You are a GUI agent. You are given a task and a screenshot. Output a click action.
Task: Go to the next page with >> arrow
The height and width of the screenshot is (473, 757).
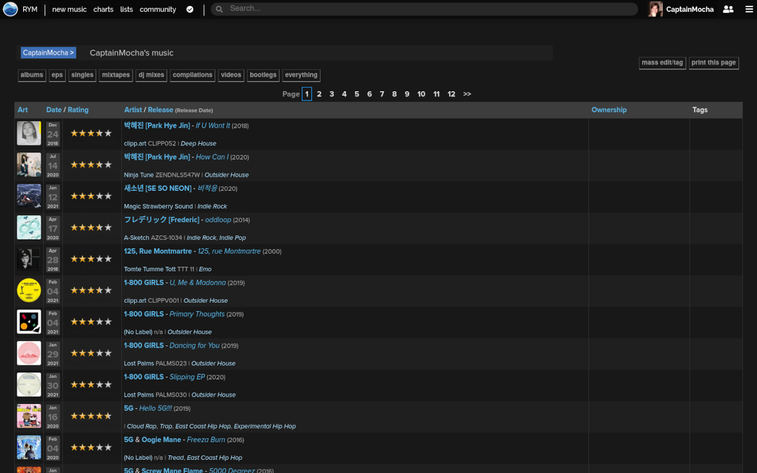(x=467, y=94)
